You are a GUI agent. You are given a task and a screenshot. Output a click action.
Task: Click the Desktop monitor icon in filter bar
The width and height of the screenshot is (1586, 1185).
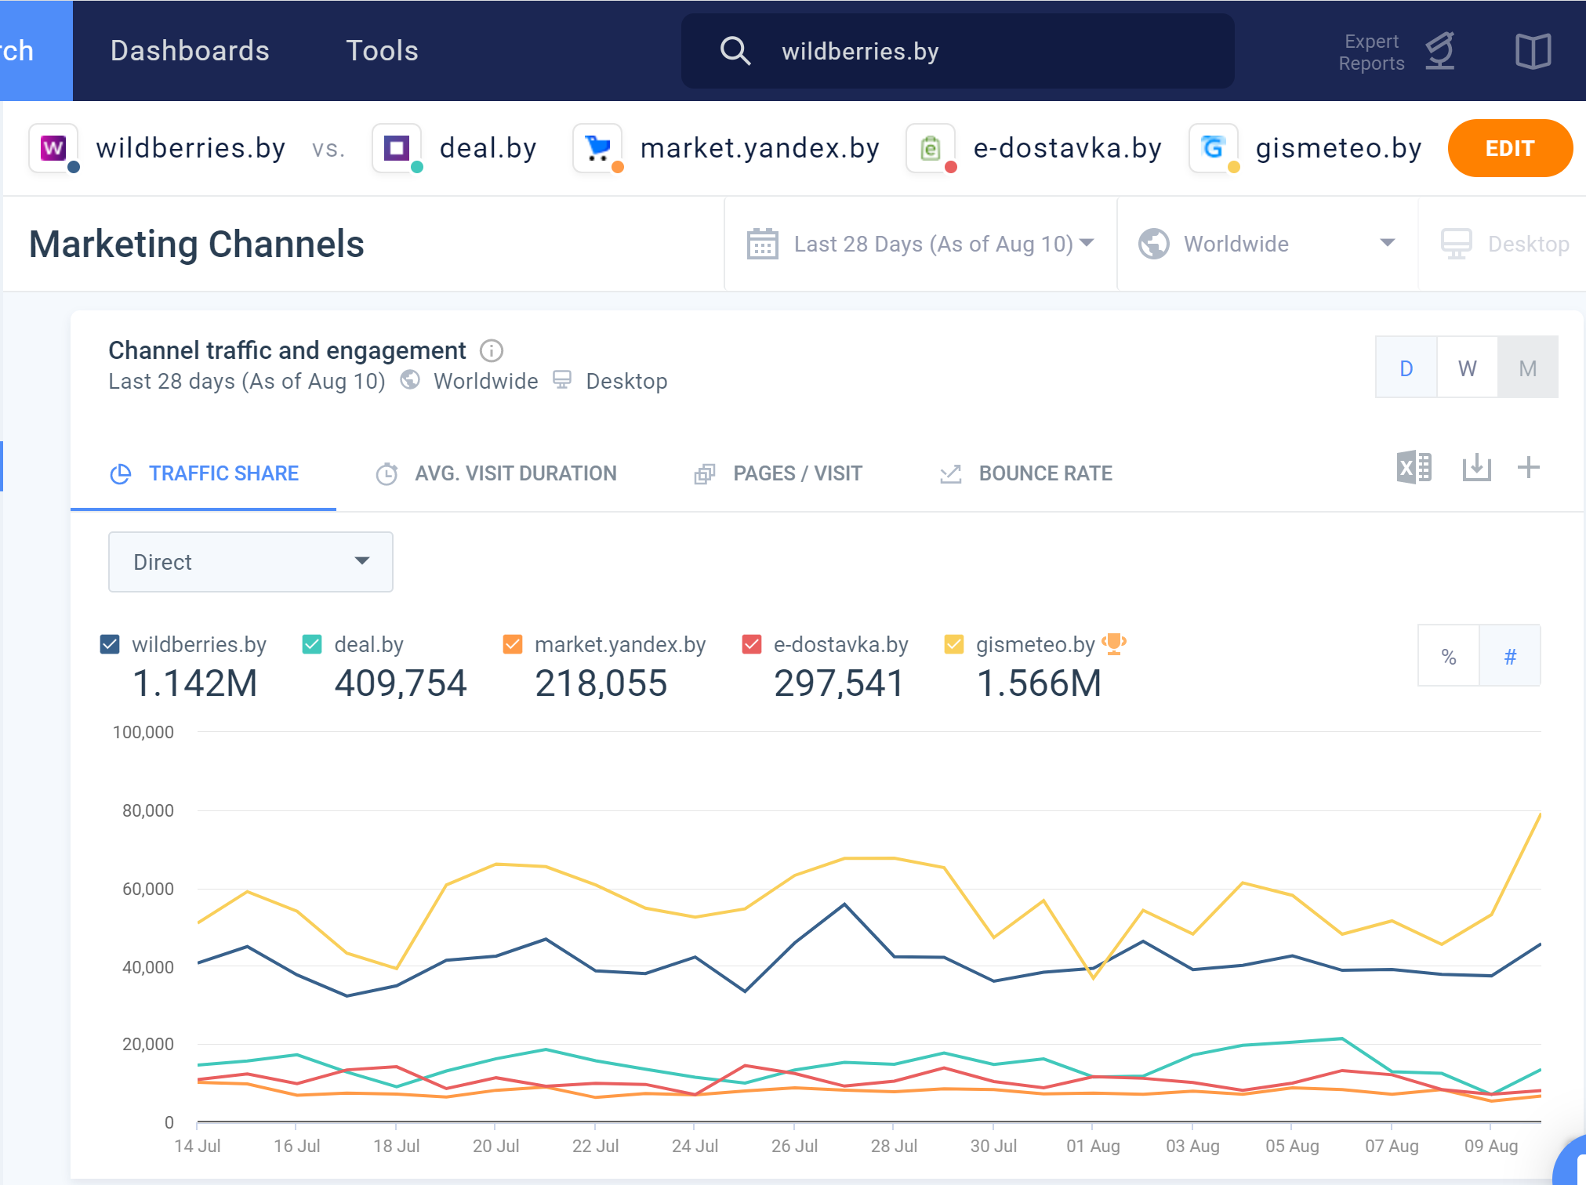point(1456,244)
